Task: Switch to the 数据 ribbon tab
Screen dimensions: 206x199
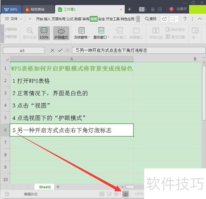Action: tap(78, 19)
